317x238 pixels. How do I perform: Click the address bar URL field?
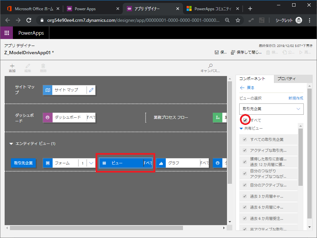point(133,20)
